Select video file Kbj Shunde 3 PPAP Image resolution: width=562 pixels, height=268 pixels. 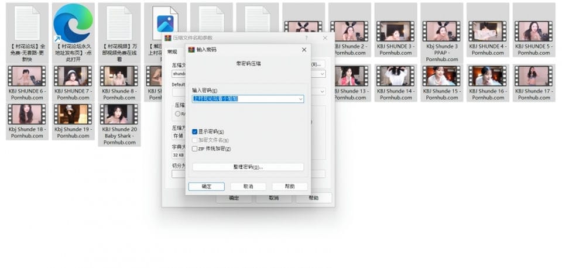pyautogui.click(x=441, y=33)
